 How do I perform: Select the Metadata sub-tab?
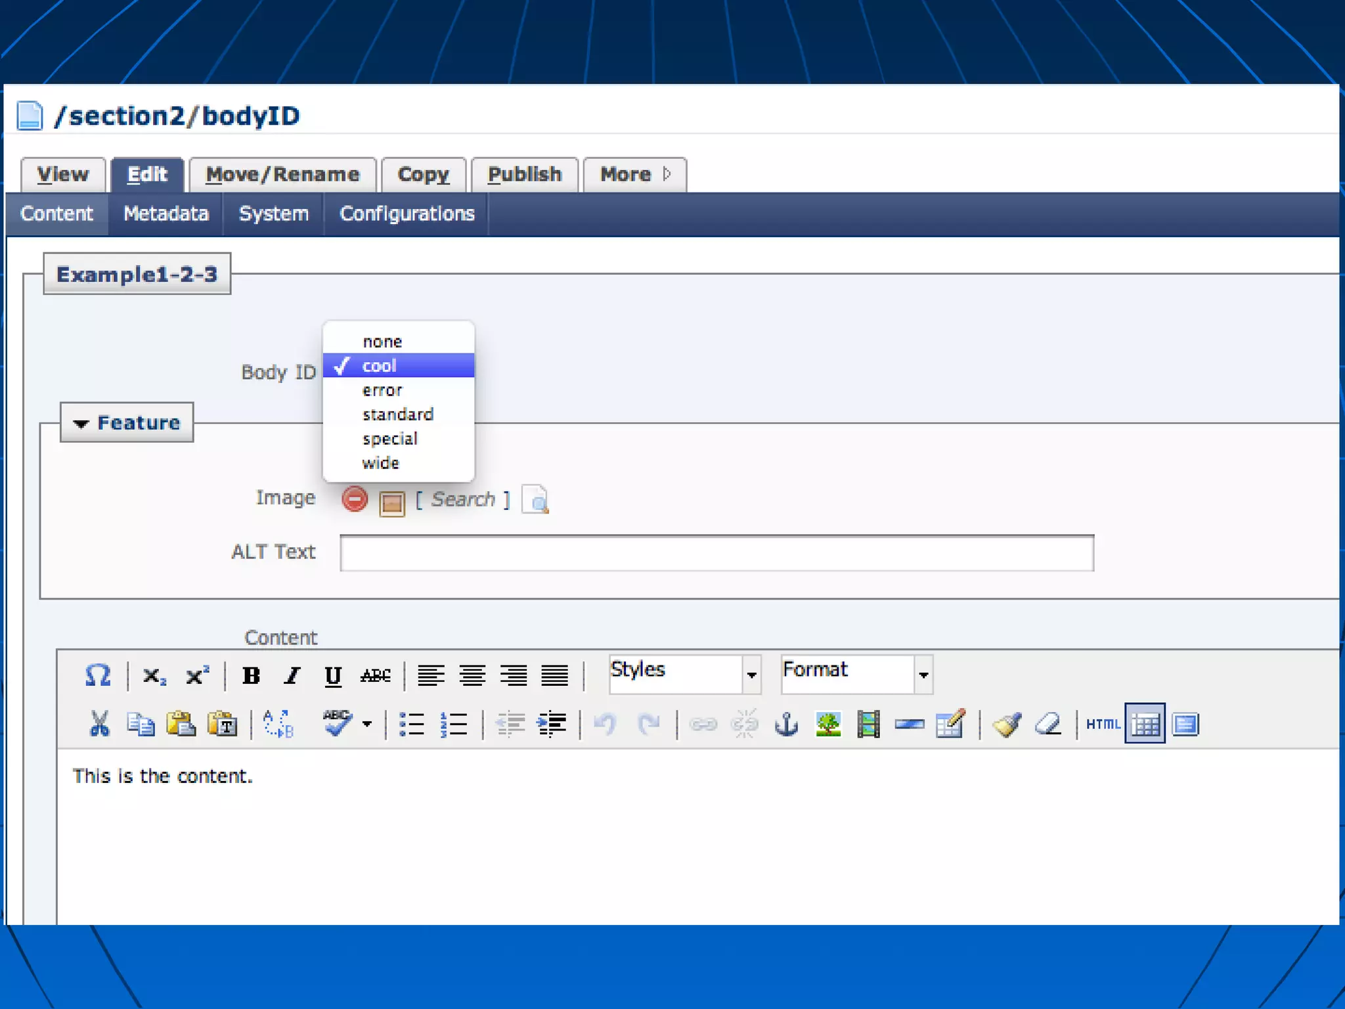coord(166,214)
